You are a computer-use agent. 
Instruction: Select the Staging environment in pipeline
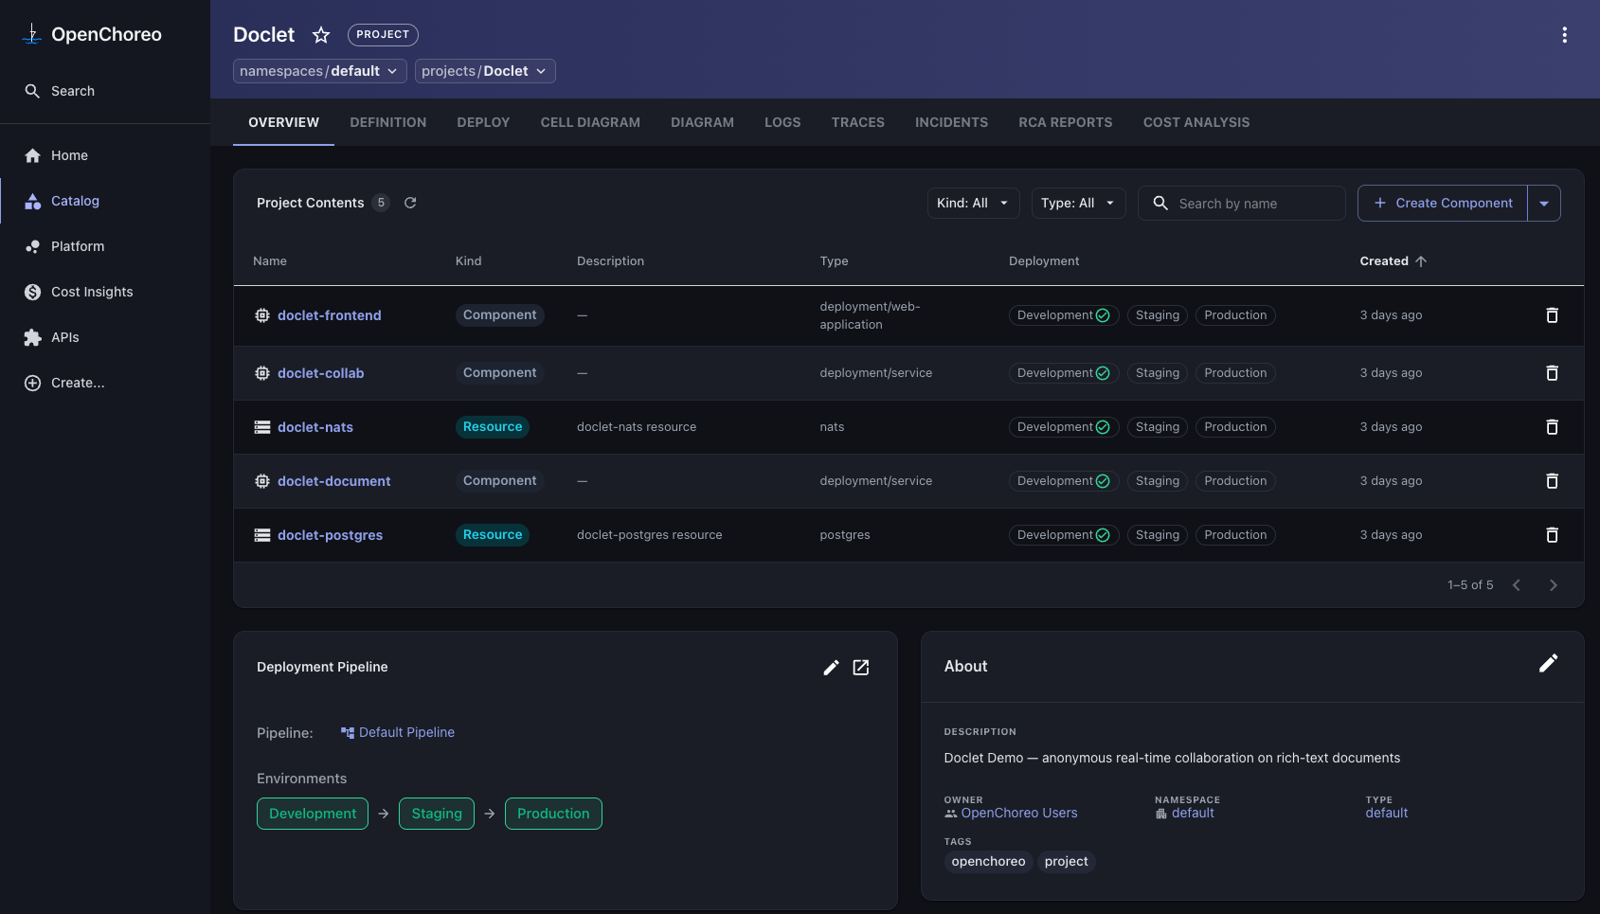(437, 814)
